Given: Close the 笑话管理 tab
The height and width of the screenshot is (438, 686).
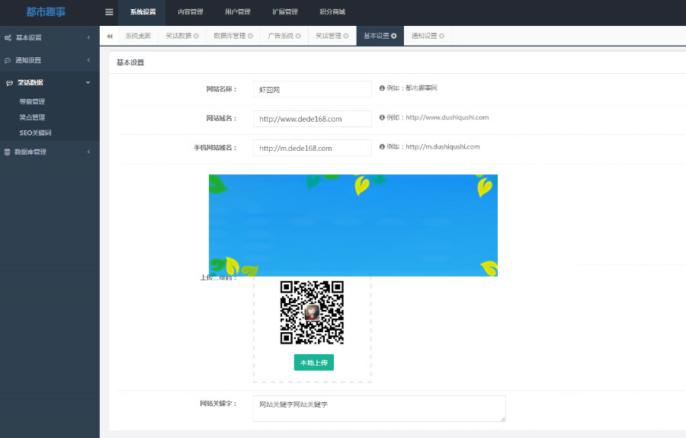Looking at the screenshot, I should pos(346,36).
